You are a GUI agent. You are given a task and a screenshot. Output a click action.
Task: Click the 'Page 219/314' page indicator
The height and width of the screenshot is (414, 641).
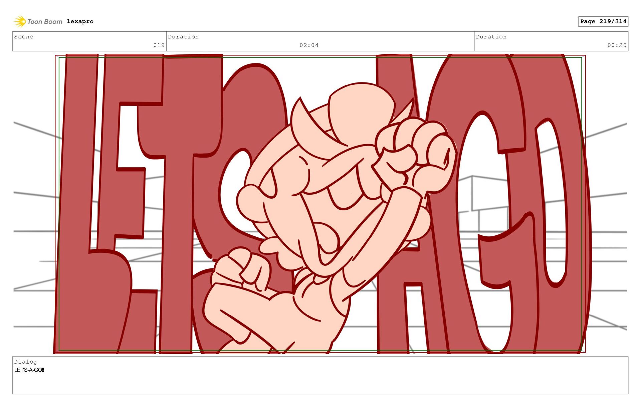(603, 21)
